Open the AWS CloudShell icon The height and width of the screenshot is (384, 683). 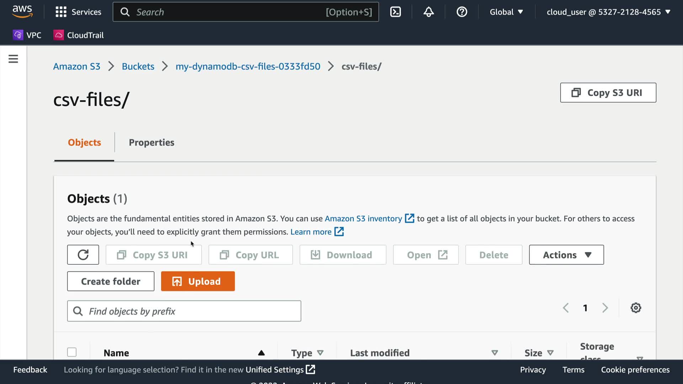click(395, 12)
